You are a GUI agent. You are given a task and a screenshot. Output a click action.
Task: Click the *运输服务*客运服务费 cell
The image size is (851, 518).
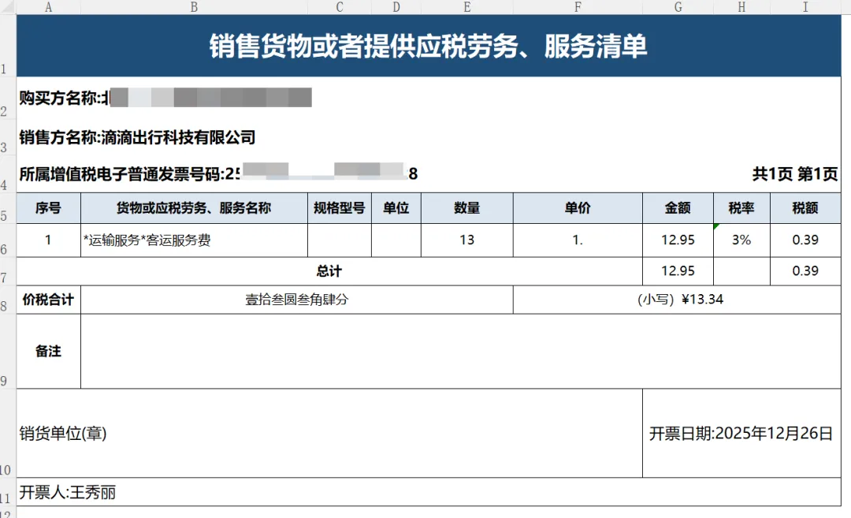click(x=194, y=240)
